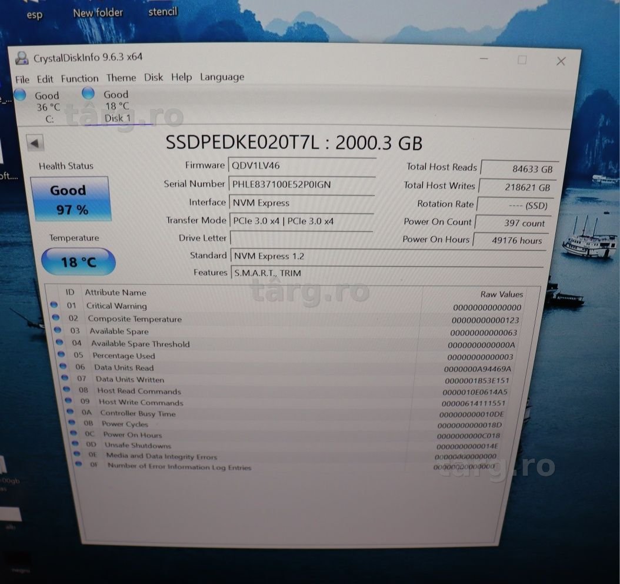Open the New folder desktop item
This screenshot has width=620, height=584.
[x=98, y=13]
